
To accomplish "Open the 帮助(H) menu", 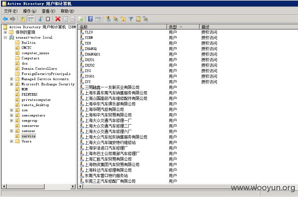I will coord(67,11).
